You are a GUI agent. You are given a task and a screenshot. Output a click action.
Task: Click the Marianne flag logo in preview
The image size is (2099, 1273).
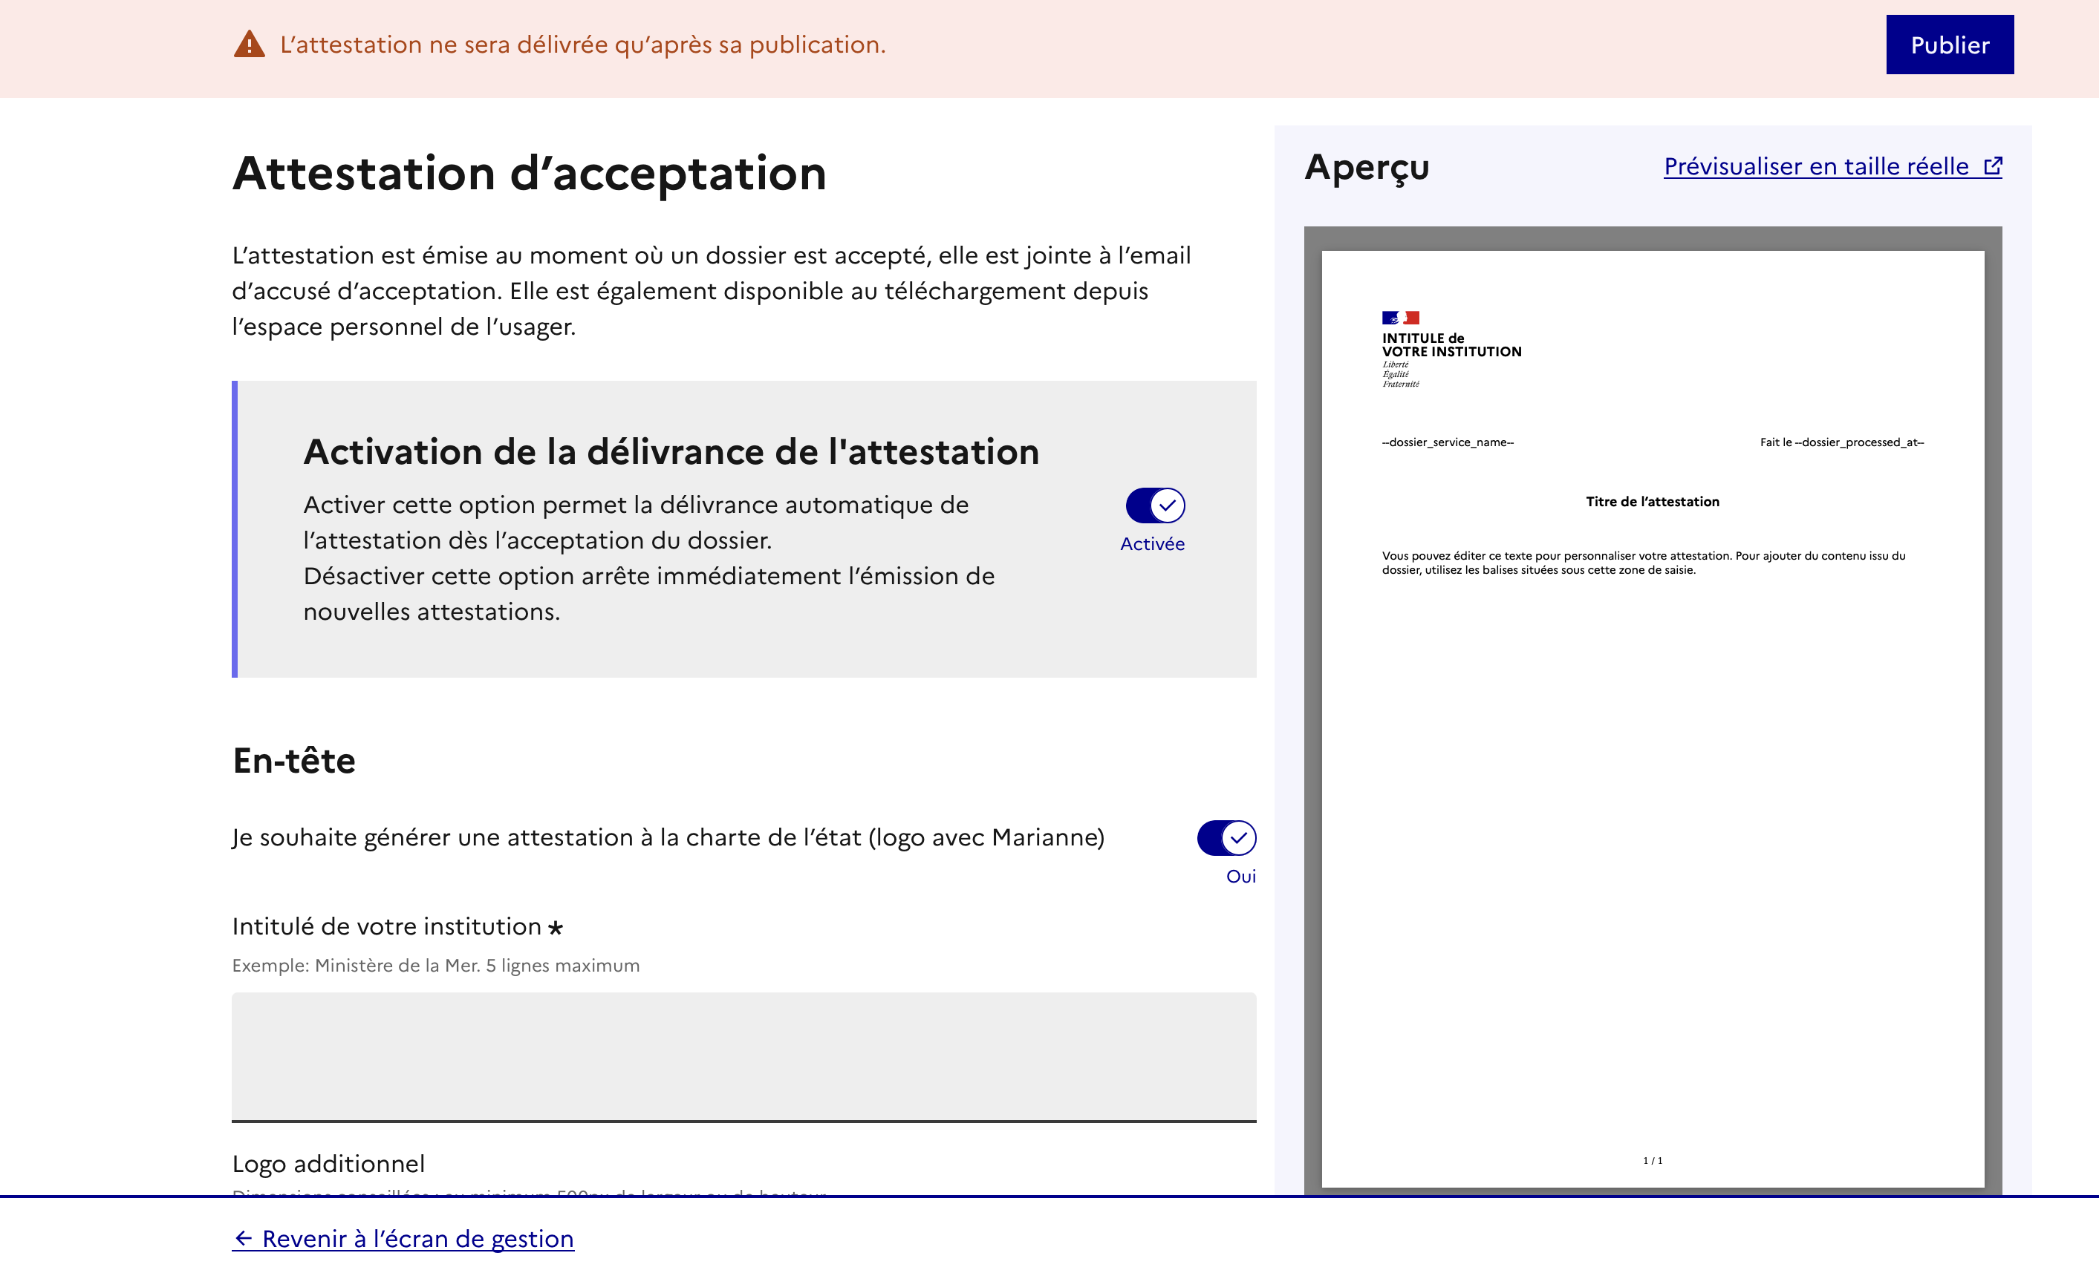point(1399,318)
